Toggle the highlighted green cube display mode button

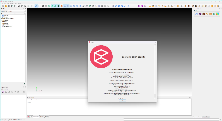click(52, 6)
